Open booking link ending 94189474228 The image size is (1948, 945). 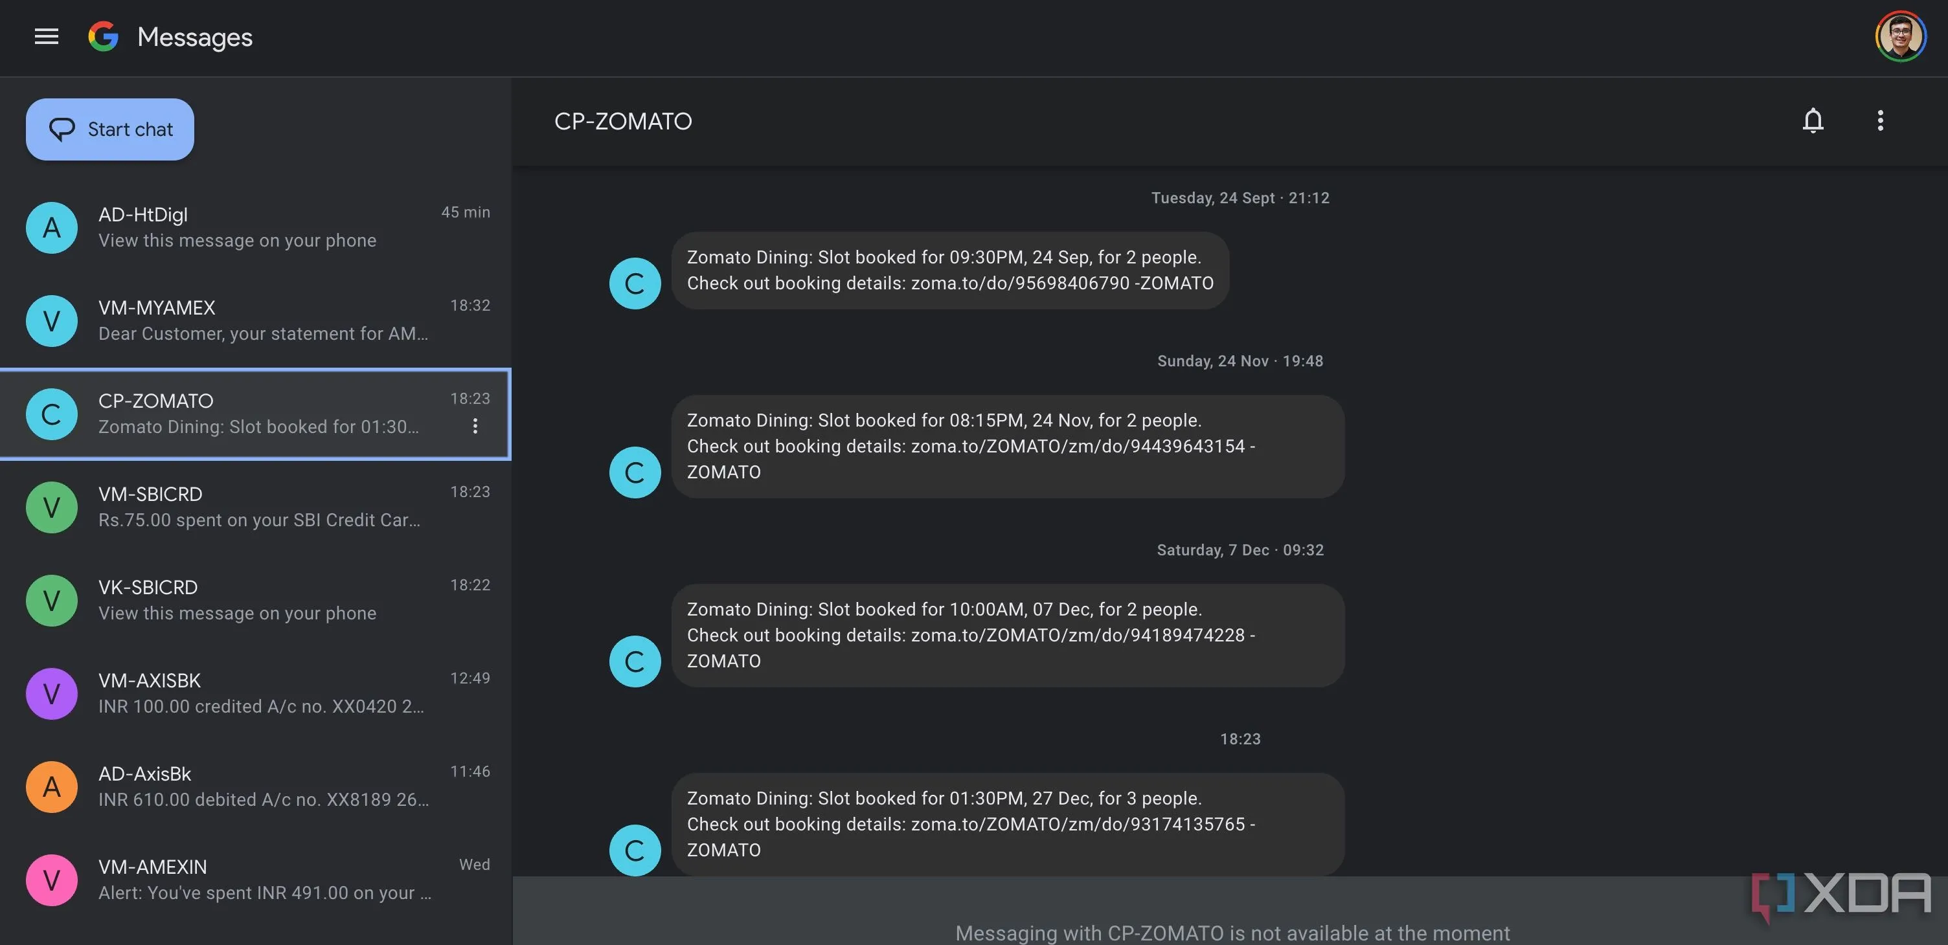pos(1078,635)
